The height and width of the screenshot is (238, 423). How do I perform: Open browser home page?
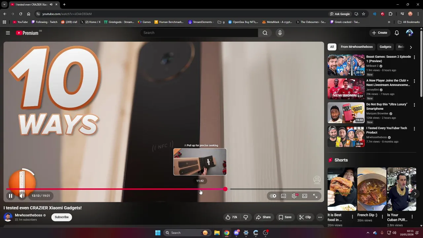(28, 14)
